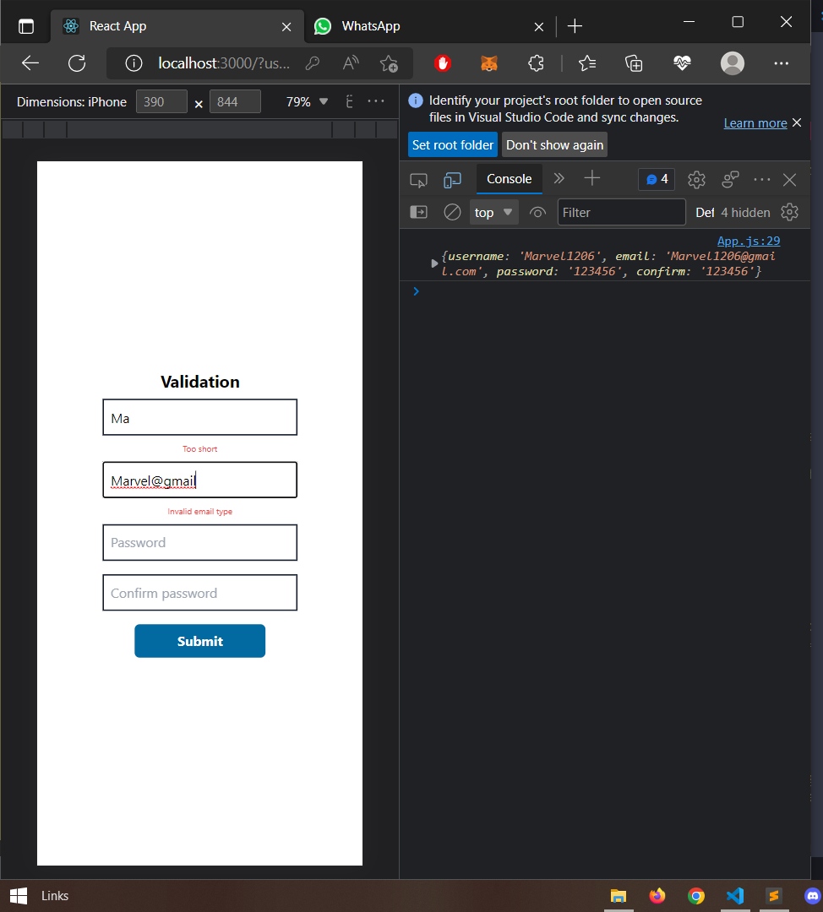Viewport: 823px width, 912px height.
Task: Click the username field containing Ma
Action: tap(199, 417)
